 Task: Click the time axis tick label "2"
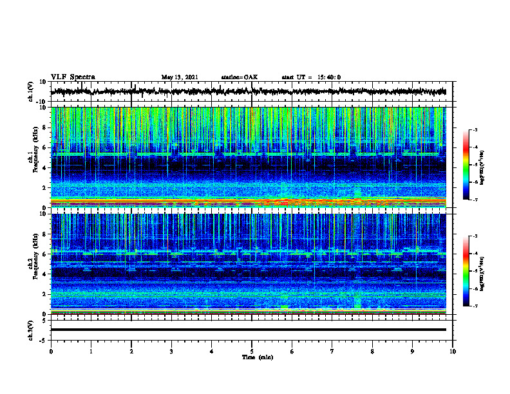tap(131, 352)
